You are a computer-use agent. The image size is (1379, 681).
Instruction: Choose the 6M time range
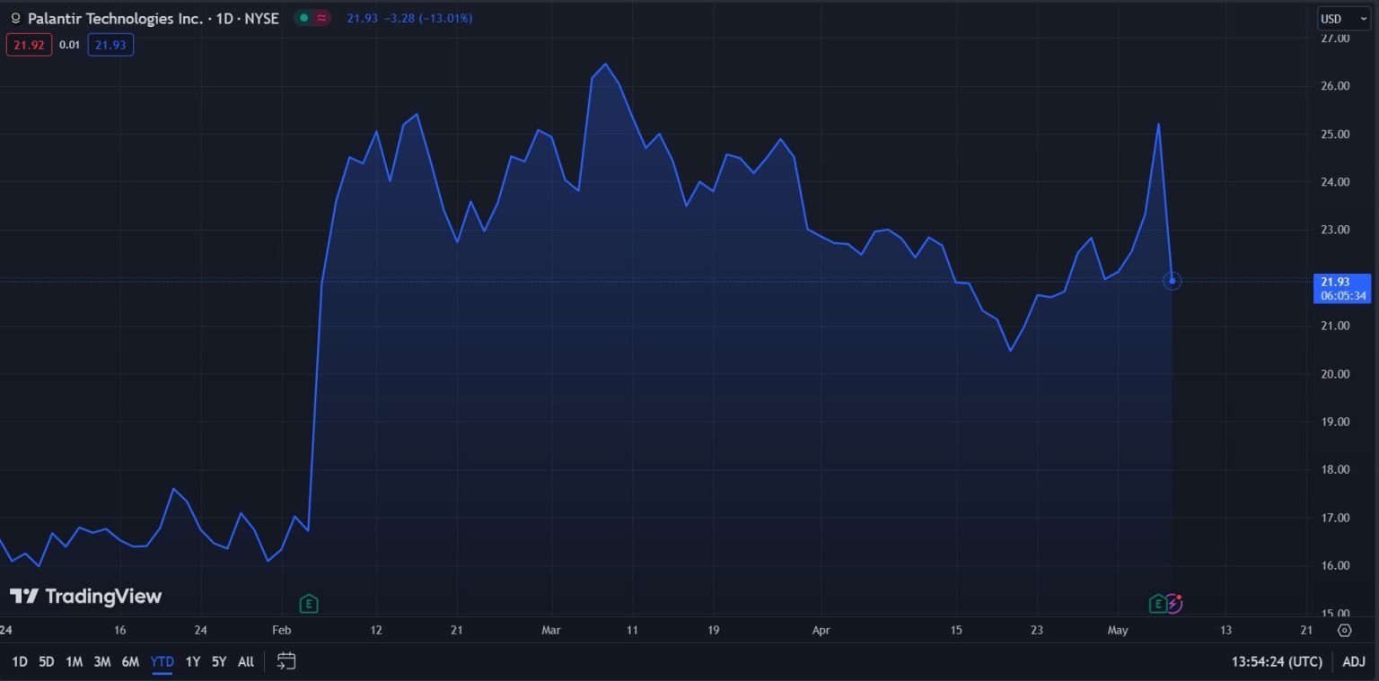tap(130, 662)
